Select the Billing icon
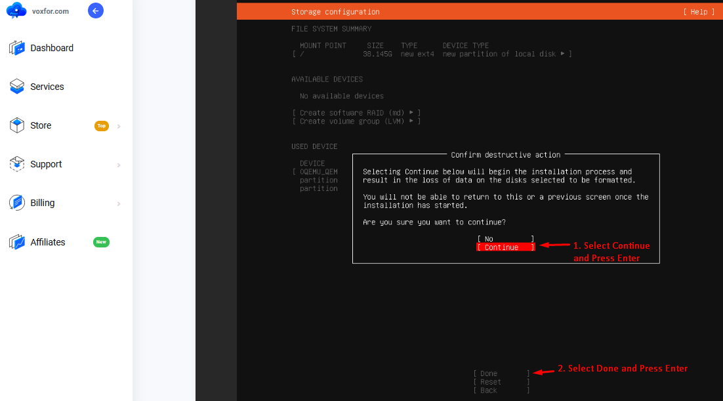 [15, 203]
